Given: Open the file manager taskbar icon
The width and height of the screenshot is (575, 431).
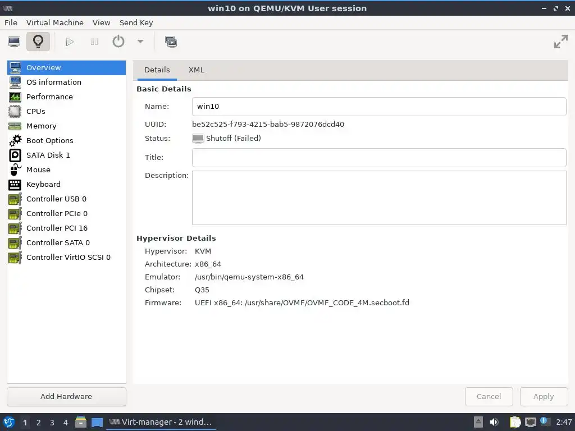Looking at the screenshot, I should click(x=81, y=422).
